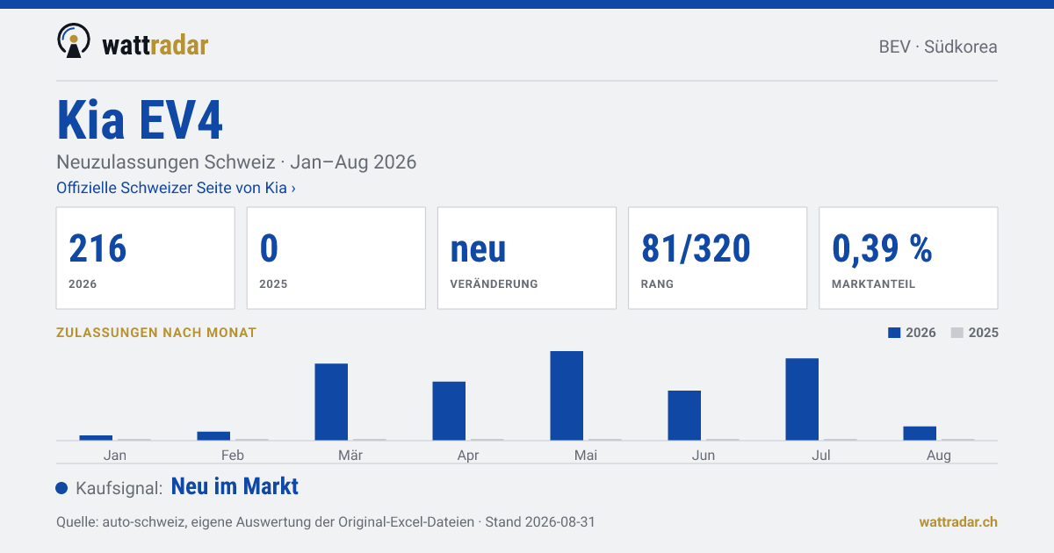
Task: Click the 'Mär' axis label
Action: click(x=350, y=455)
